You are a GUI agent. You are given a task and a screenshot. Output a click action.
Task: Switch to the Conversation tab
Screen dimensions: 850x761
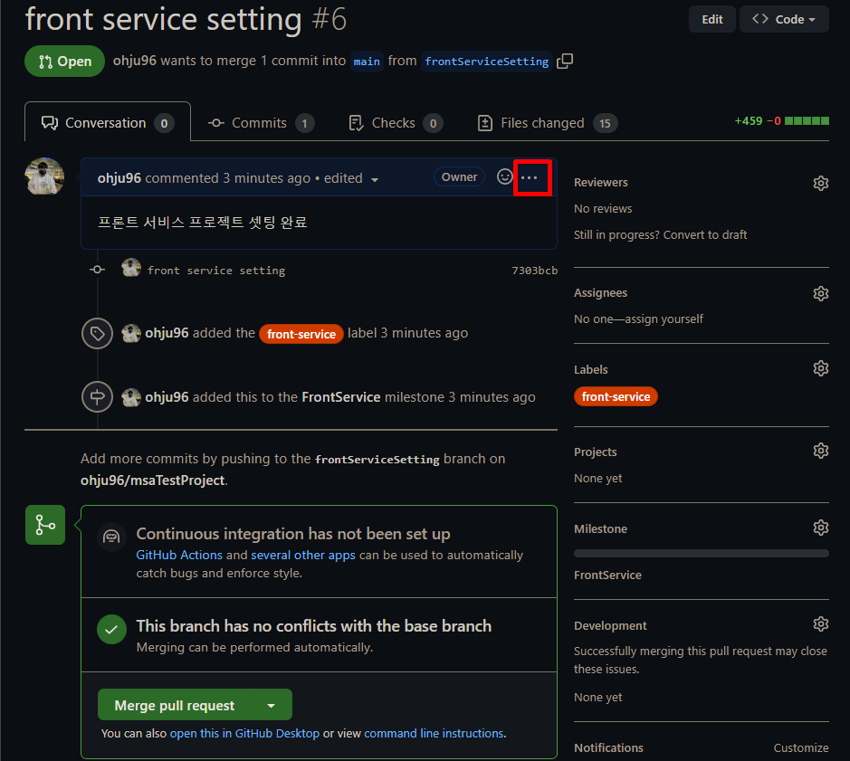[108, 123]
